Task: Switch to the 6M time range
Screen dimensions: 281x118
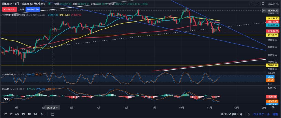Action: 17,114
